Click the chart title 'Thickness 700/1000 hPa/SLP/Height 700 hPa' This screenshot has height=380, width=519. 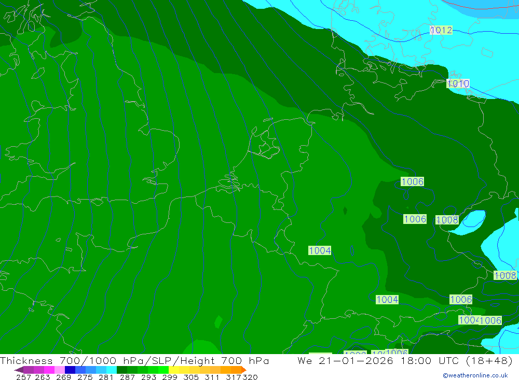pos(134,360)
